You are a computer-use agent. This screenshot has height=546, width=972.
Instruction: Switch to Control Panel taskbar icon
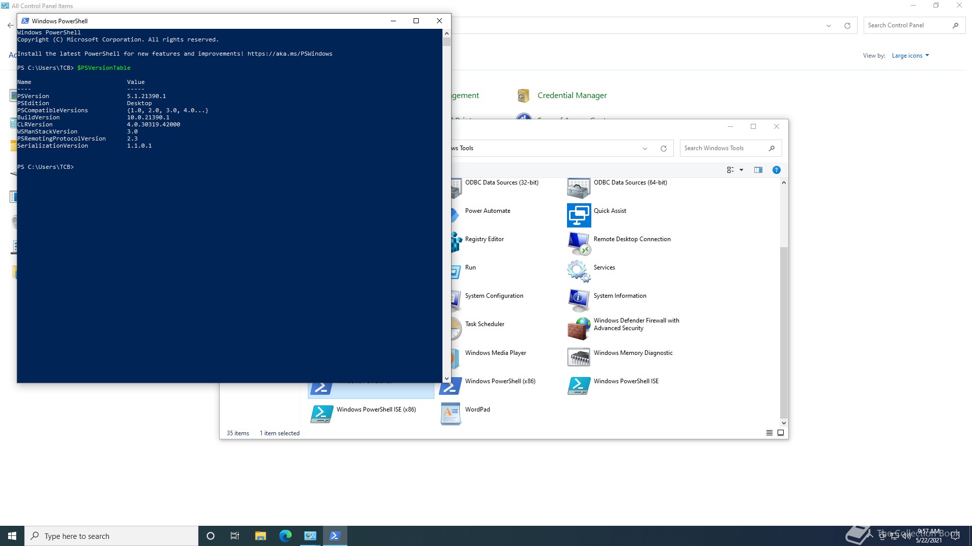pyautogui.click(x=310, y=536)
